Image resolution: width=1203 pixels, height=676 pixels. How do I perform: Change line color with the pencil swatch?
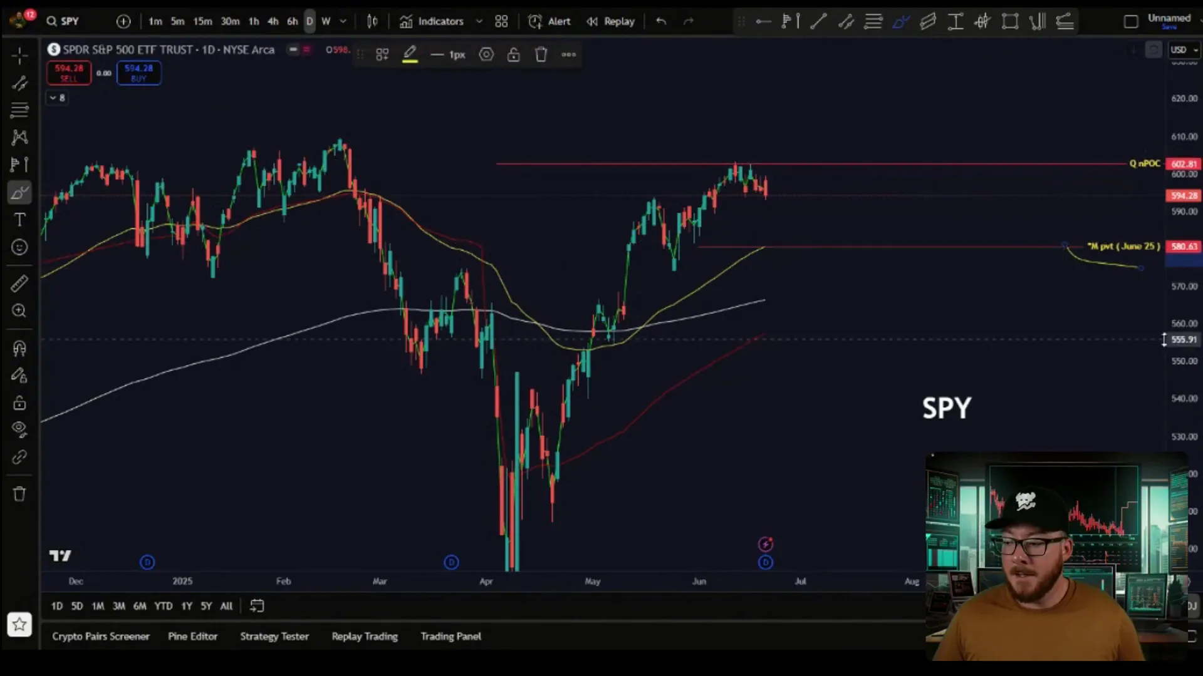click(x=410, y=54)
